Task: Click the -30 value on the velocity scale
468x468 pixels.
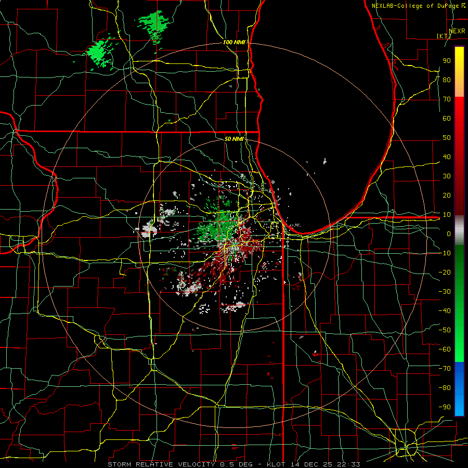Action: coord(445,292)
